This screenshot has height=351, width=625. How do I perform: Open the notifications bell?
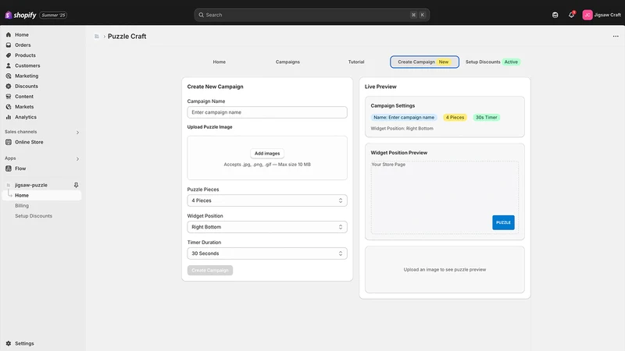click(x=571, y=15)
